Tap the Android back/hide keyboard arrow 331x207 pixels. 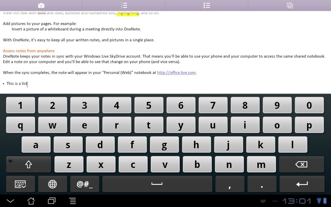(x=10, y=201)
